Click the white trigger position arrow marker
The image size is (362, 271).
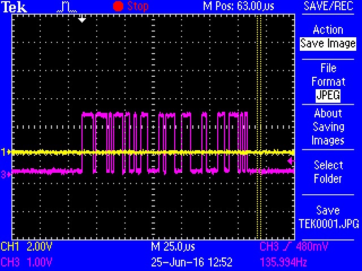(82, 19)
